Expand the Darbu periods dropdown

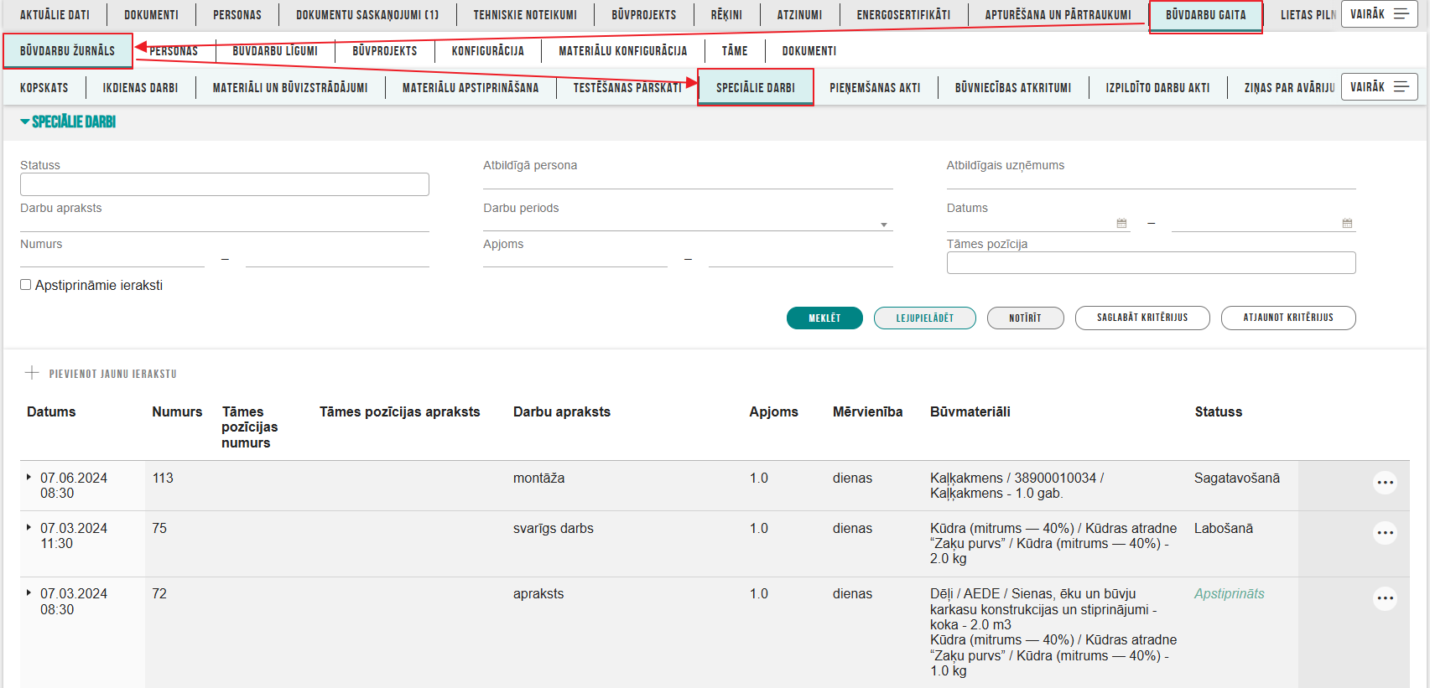tap(884, 225)
